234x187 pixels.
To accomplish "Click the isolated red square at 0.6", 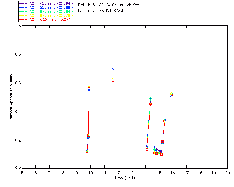I will tap(113, 83).
